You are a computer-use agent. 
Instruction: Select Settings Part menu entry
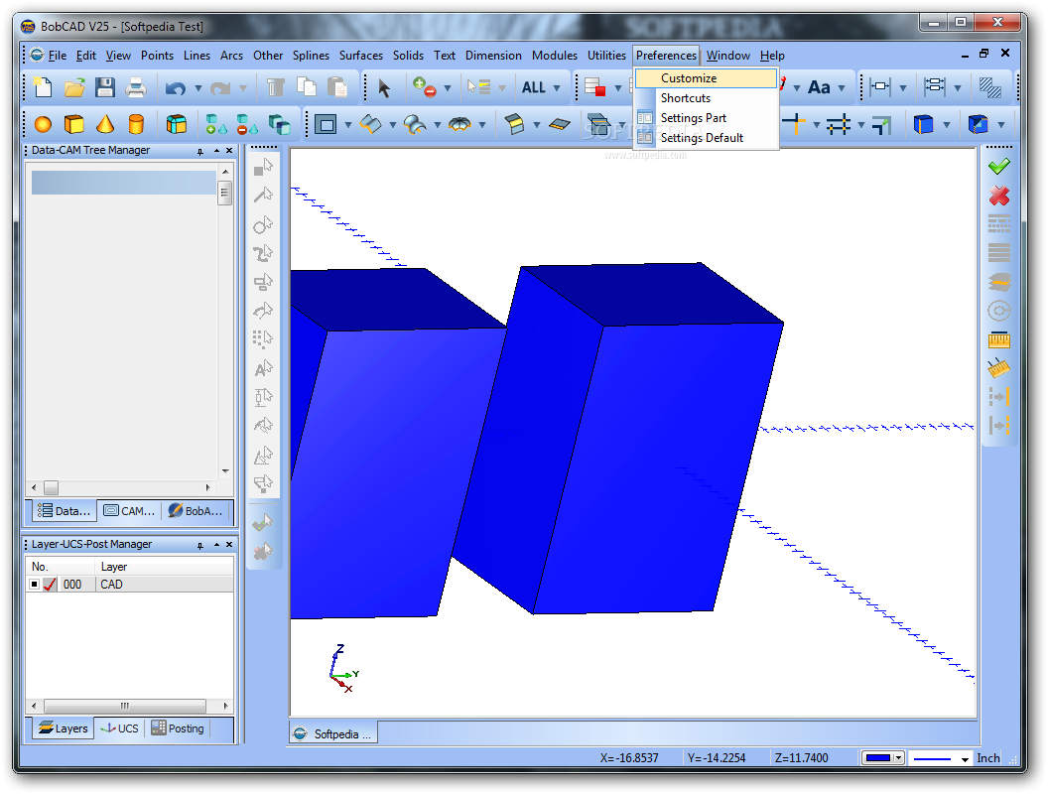706,118
